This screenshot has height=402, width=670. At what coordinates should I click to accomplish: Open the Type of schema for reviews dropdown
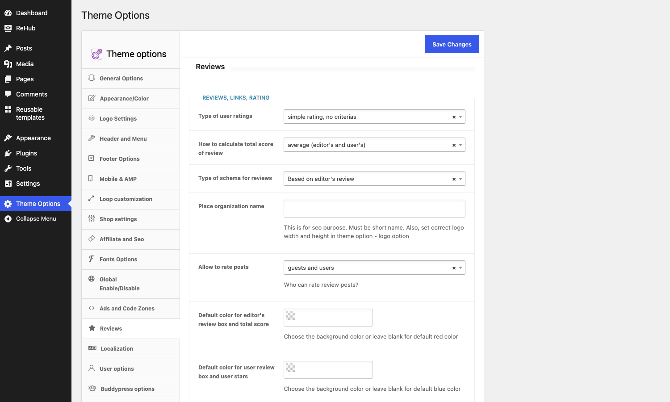(x=374, y=179)
